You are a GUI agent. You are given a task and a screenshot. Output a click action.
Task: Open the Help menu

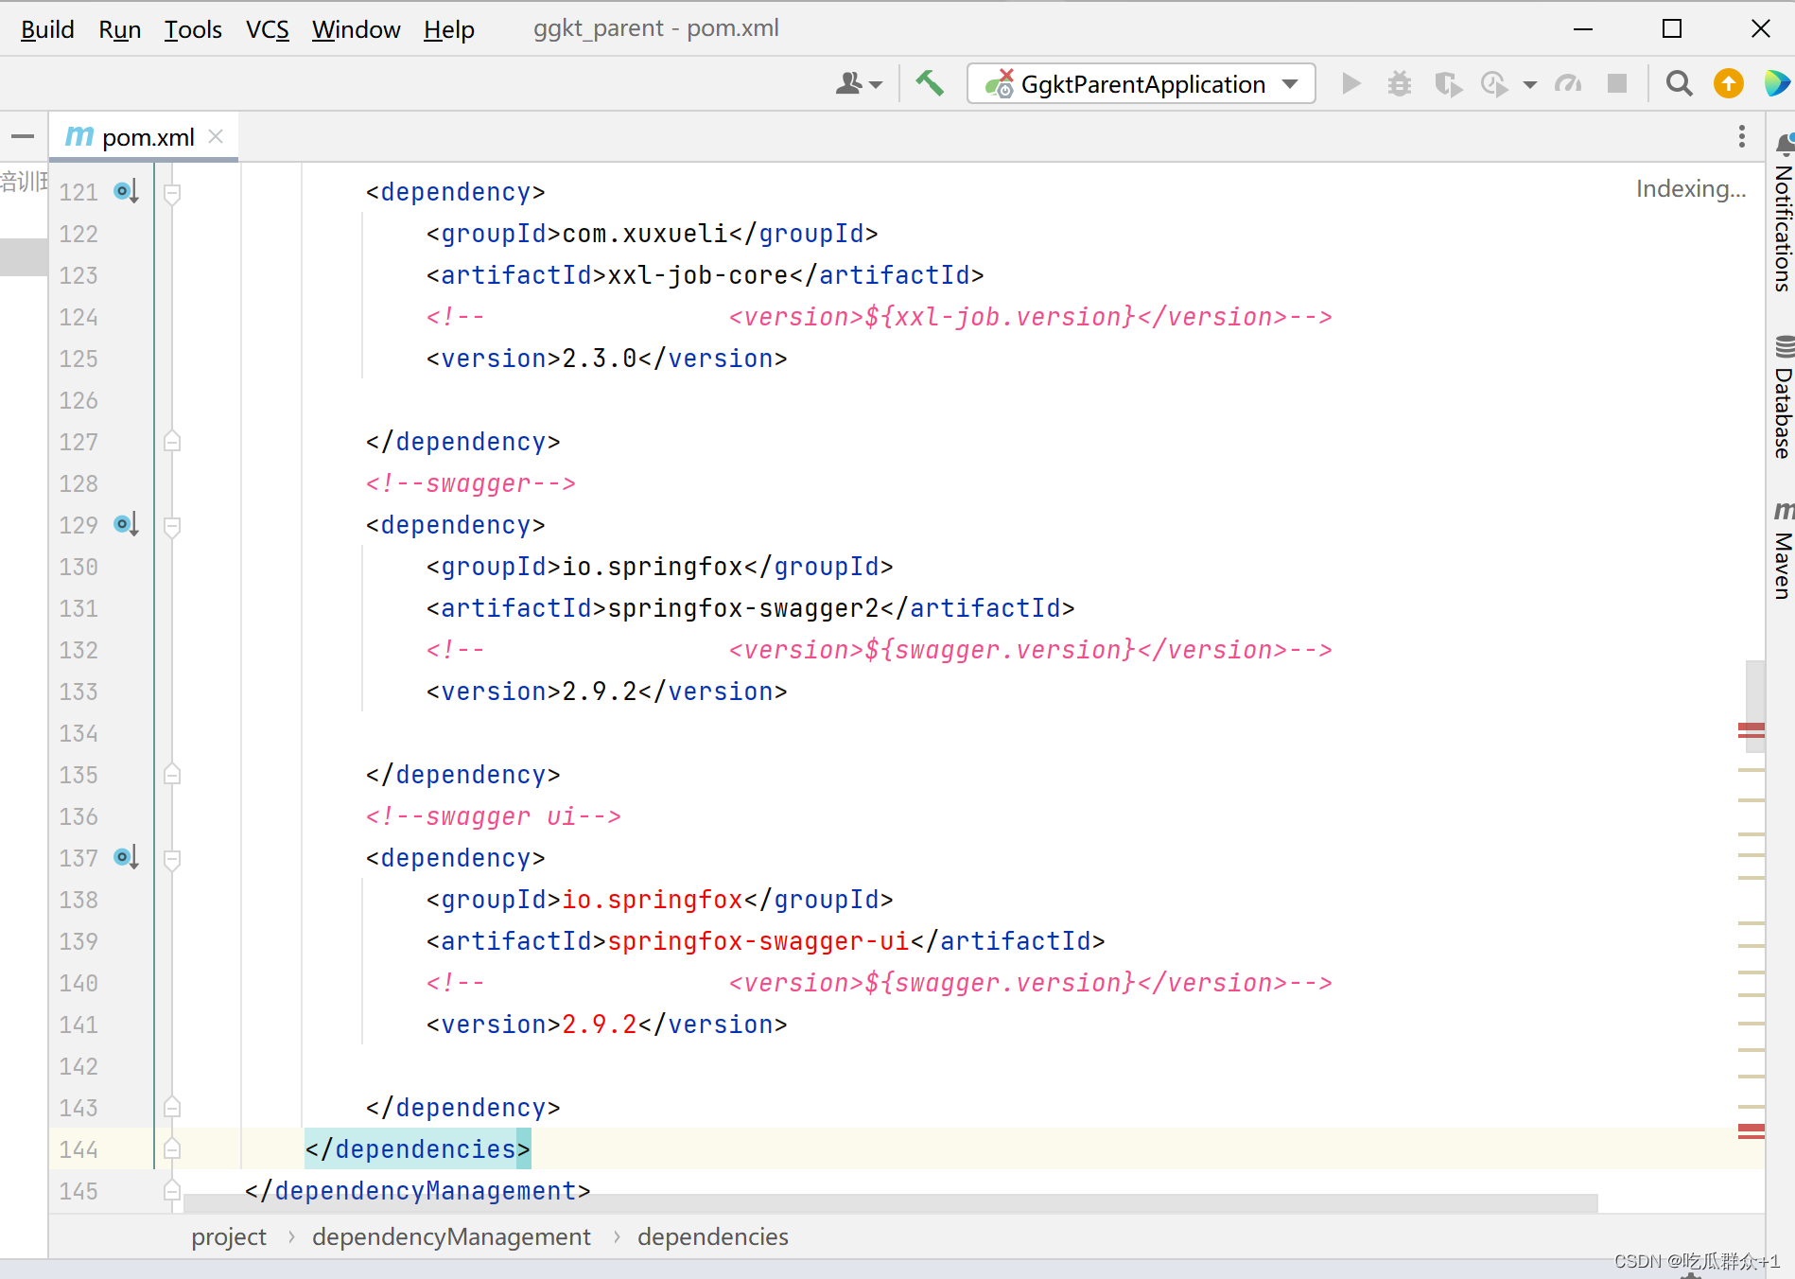[x=449, y=29]
